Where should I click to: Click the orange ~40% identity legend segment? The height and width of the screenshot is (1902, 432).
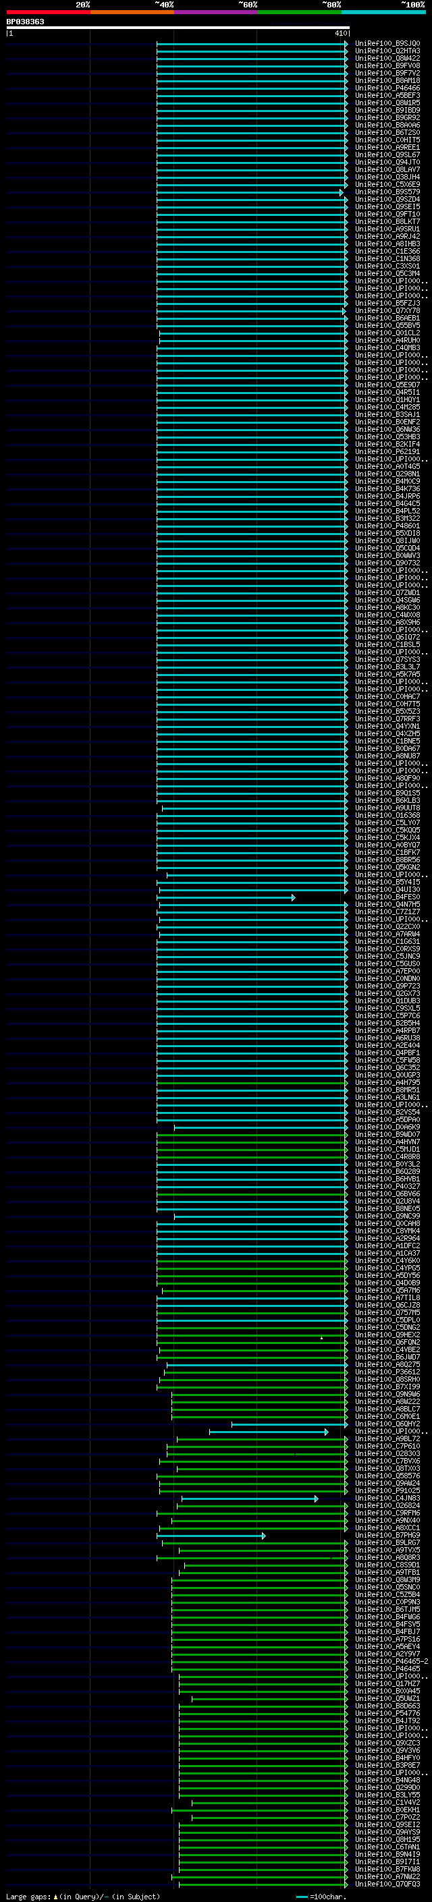tap(132, 12)
